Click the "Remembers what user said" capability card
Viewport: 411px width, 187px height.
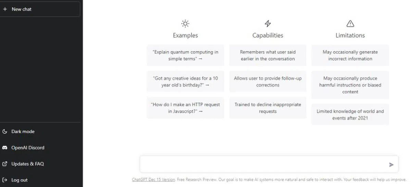[268, 55]
